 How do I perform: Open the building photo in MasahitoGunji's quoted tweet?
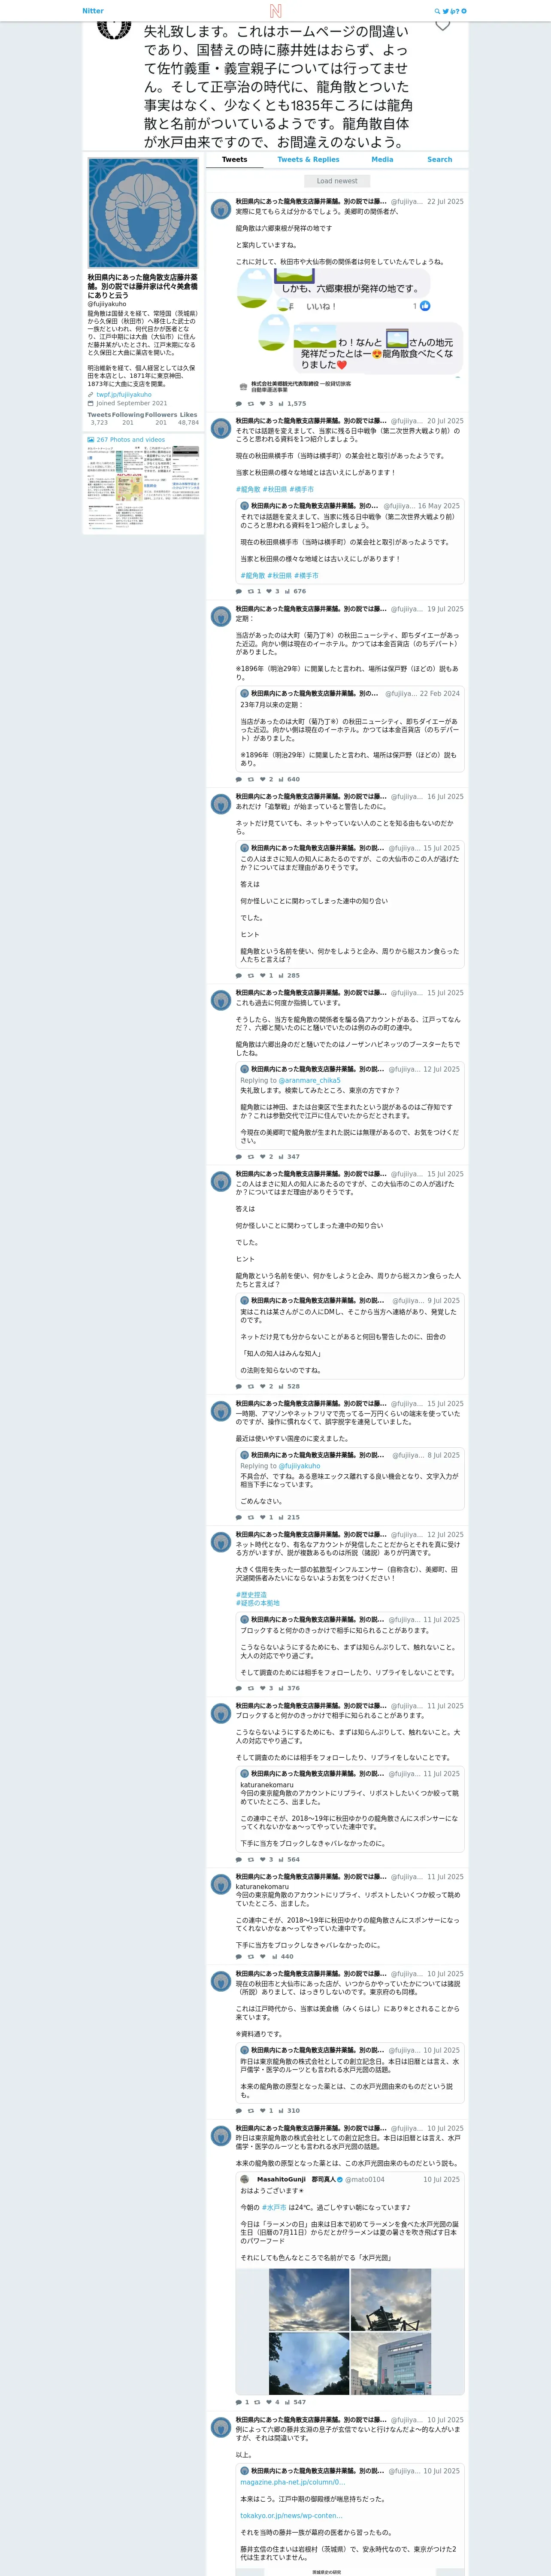[391, 2363]
